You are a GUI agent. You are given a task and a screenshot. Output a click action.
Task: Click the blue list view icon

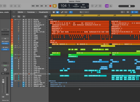[x=57, y=12]
